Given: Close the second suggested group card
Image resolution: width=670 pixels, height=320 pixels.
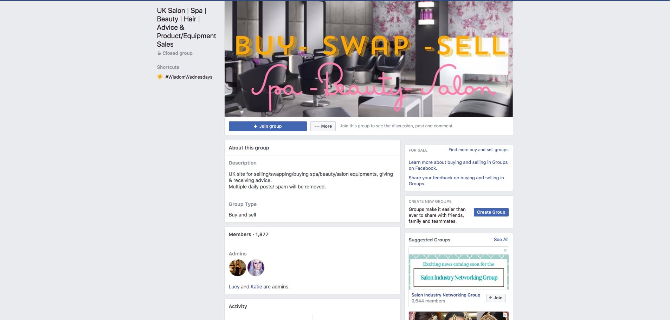Looking at the screenshot, I should point(505,315).
